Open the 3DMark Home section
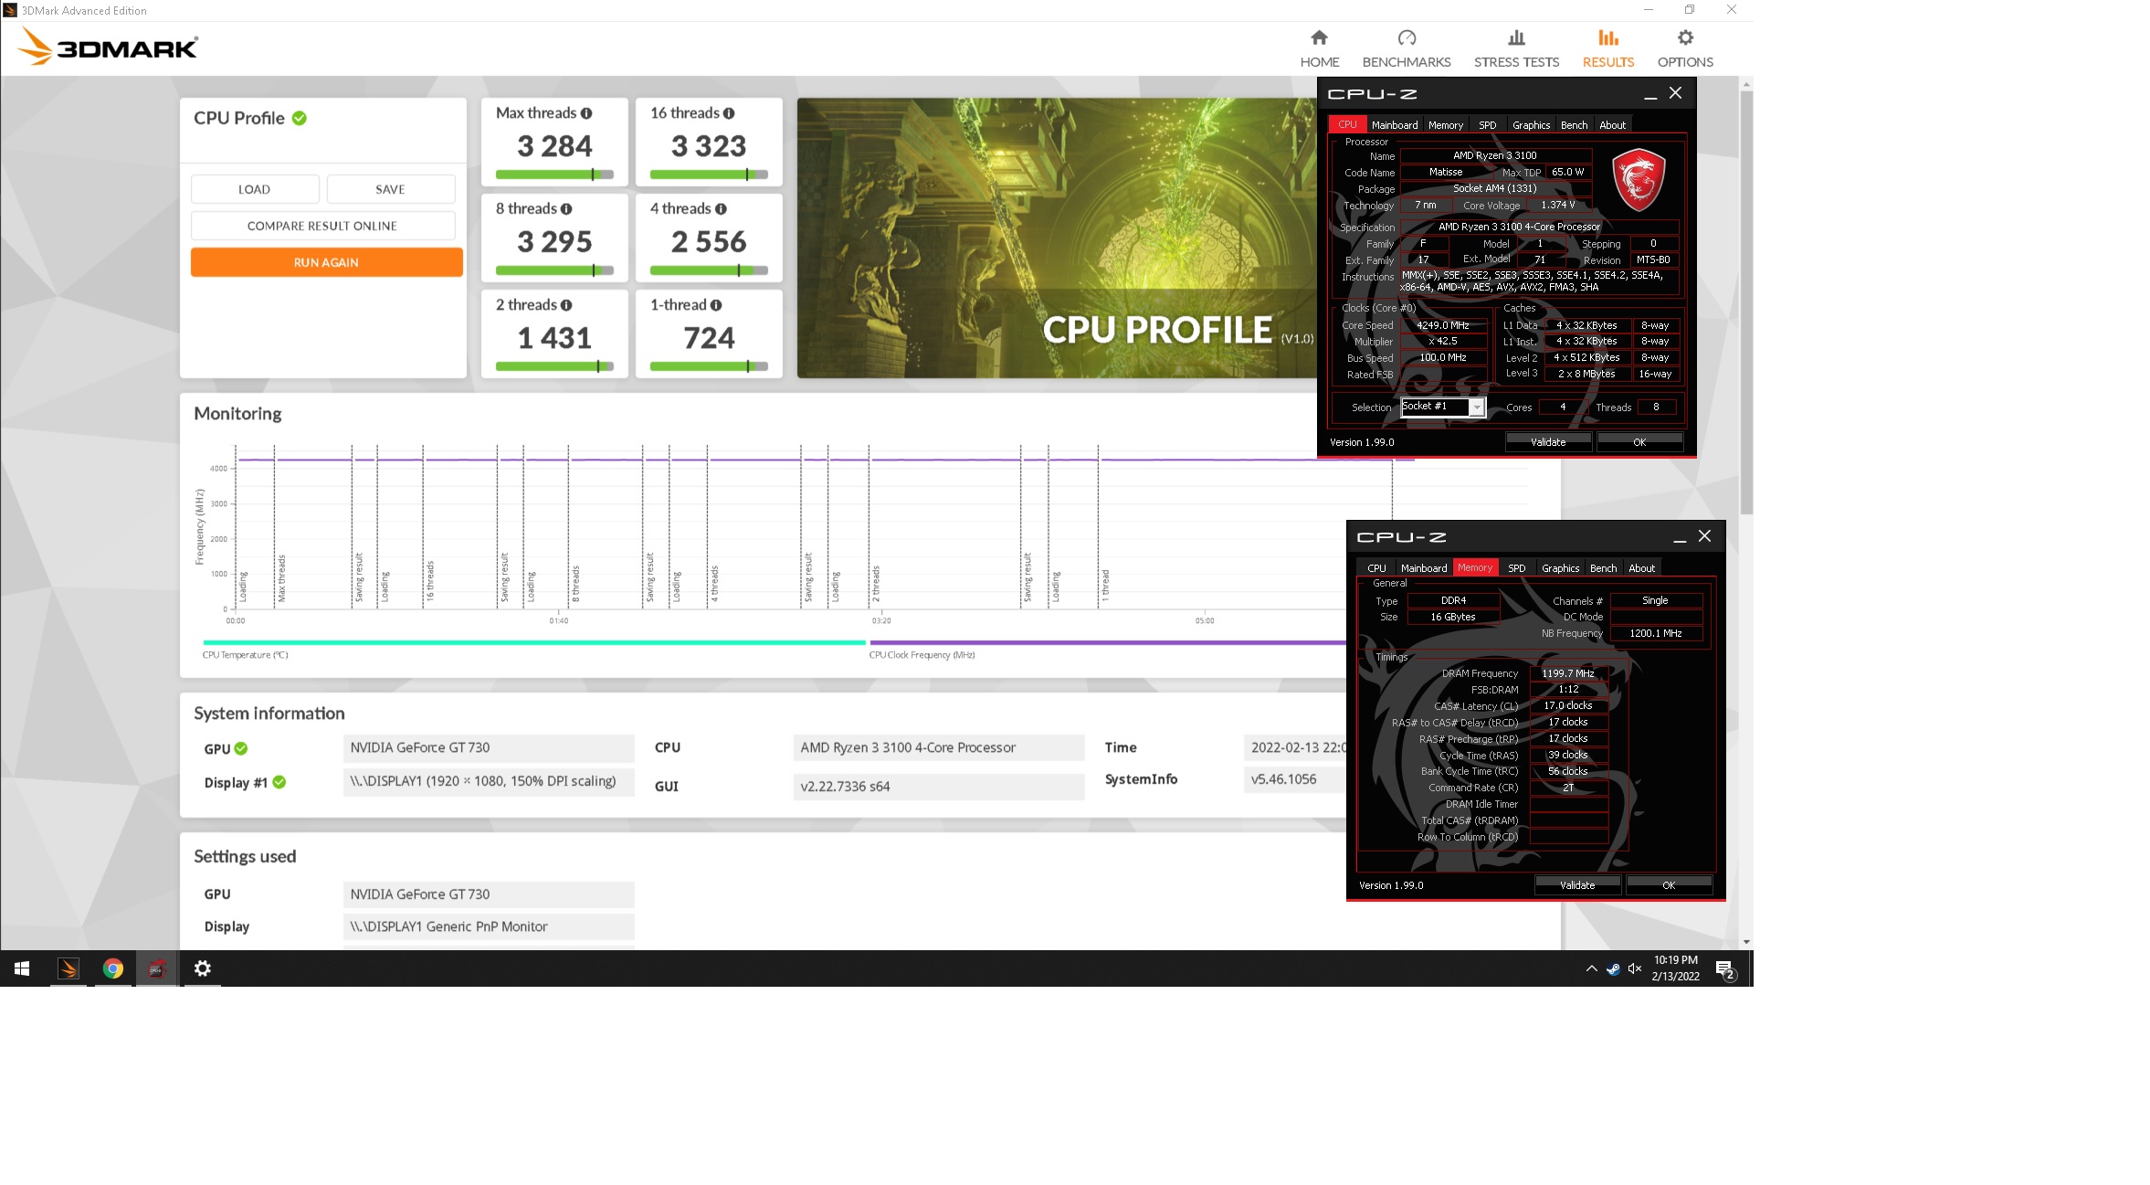The image size is (2150, 1185). click(x=1319, y=48)
